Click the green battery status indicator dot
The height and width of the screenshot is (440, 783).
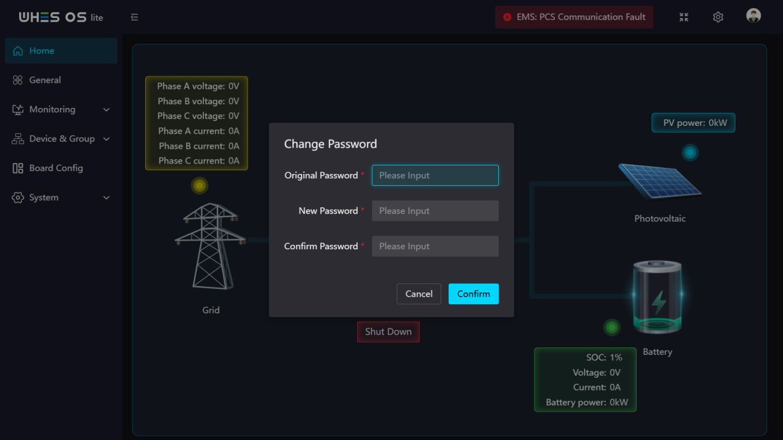tap(612, 327)
